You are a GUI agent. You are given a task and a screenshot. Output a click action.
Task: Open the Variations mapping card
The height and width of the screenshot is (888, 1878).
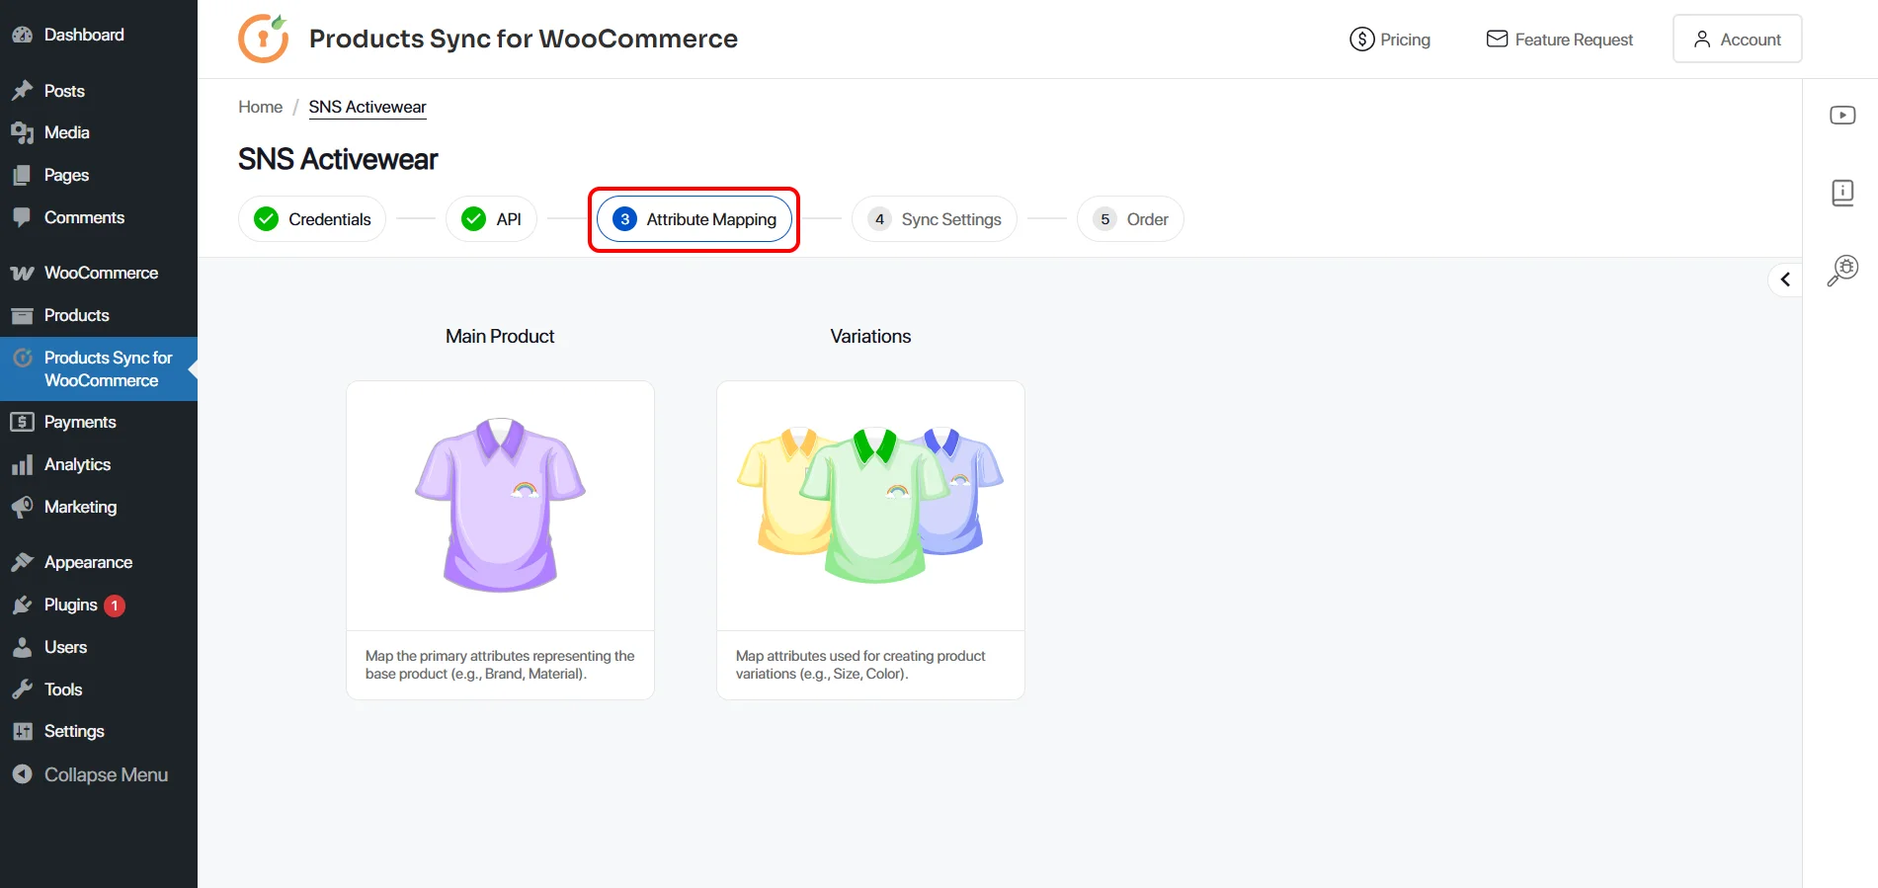pyautogui.click(x=870, y=540)
